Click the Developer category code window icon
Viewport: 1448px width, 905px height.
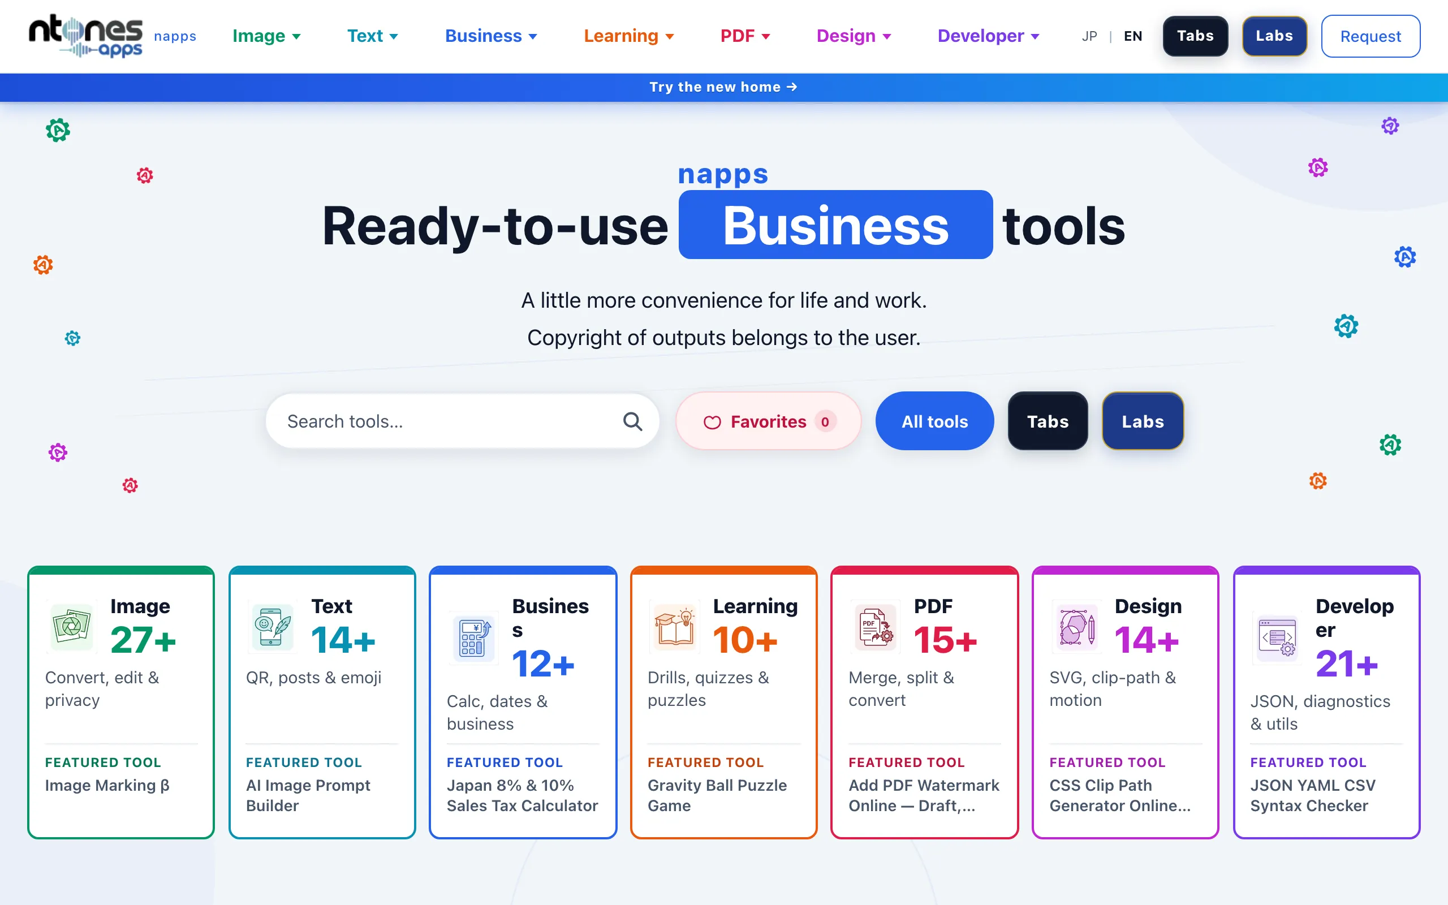(1277, 639)
